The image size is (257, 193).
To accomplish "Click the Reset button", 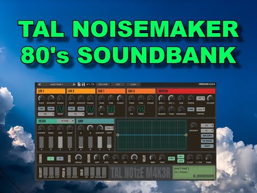I will click(207, 146).
